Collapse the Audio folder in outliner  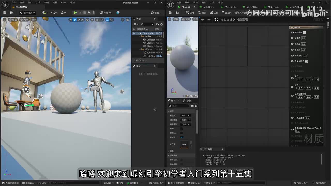pyautogui.click(x=140, y=36)
